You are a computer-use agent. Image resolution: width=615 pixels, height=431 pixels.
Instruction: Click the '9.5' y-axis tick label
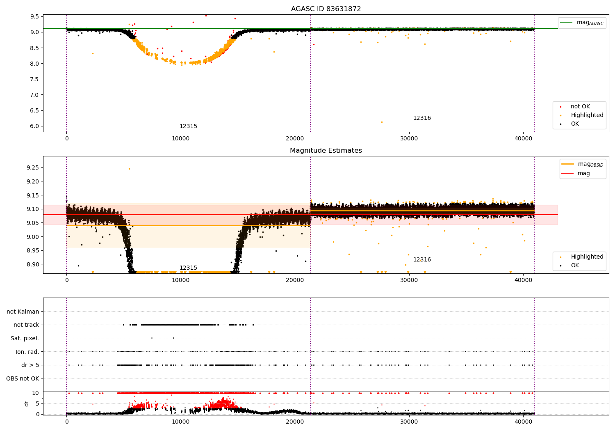coord(35,17)
